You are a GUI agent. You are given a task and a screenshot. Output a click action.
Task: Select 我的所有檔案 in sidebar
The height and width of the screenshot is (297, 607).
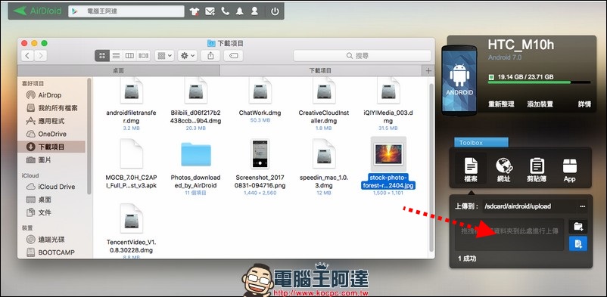point(58,108)
